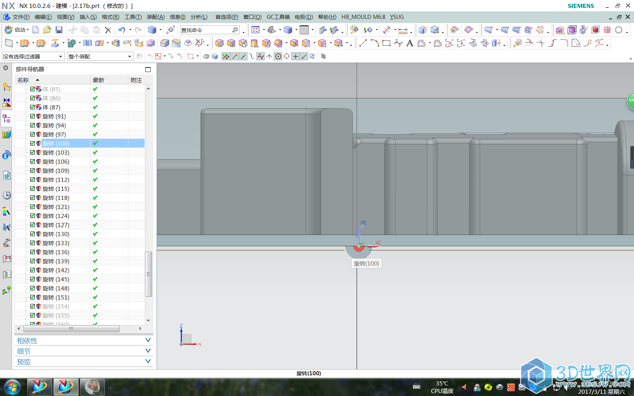Toggle checkbox for 体 (87)

pyautogui.click(x=32, y=107)
